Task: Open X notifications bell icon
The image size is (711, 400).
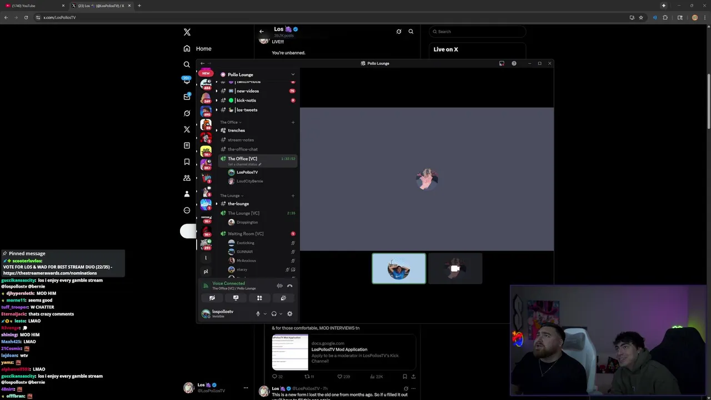Action: [x=187, y=81]
